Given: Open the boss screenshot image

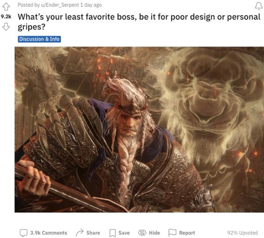Looking at the screenshot, I should [139, 130].
